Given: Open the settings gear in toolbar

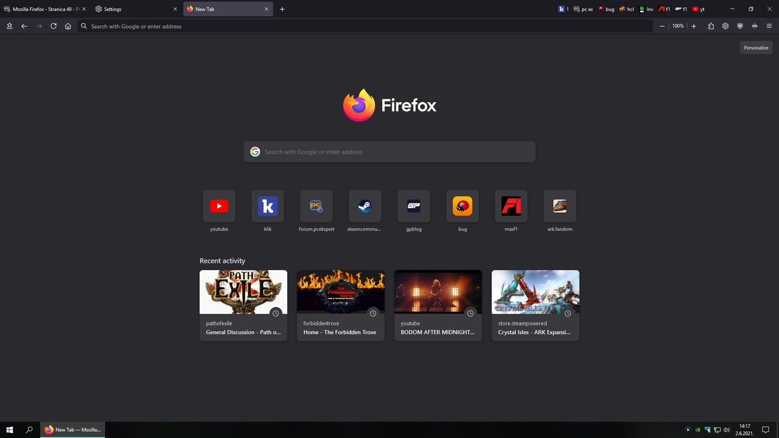Looking at the screenshot, I should tap(725, 26).
